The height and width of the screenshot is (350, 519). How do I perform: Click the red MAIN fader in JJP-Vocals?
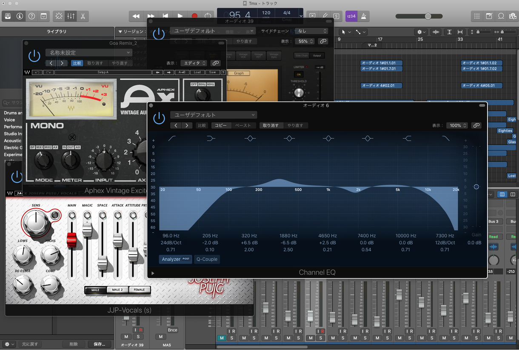[x=71, y=240]
